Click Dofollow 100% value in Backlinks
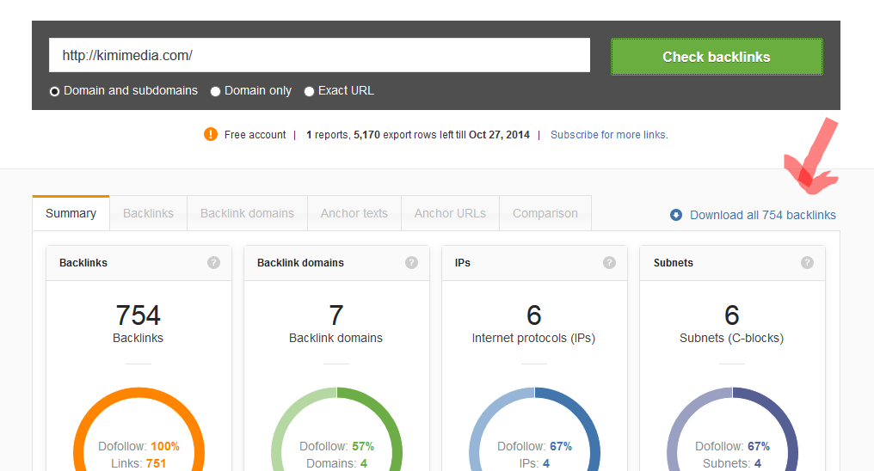This screenshot has width=874, height=471. (165, 446)
